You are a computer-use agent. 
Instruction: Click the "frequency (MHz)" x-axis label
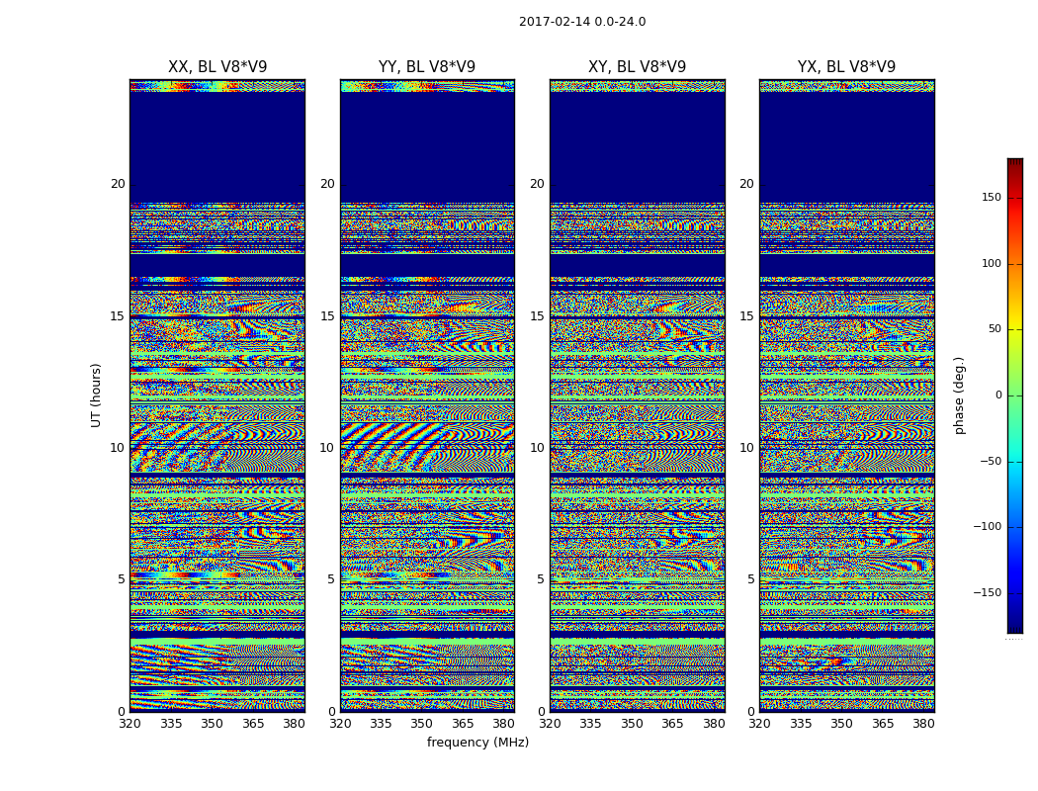[477, 742]
